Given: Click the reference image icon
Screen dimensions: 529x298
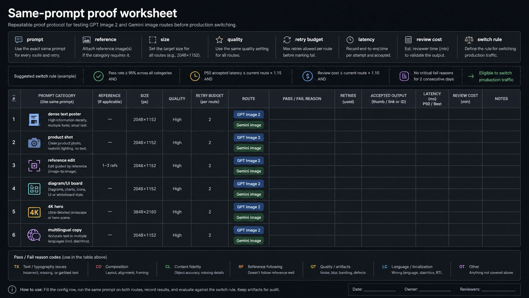Looking at the screenshot, I should (x=86, y=40).
